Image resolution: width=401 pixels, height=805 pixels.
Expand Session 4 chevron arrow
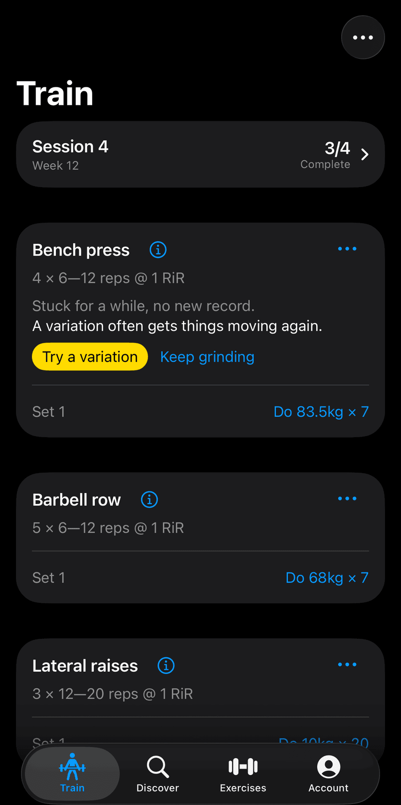pos(365,154)
